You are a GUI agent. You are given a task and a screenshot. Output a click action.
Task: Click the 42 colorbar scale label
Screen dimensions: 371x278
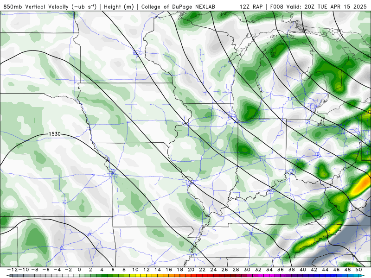314,270
